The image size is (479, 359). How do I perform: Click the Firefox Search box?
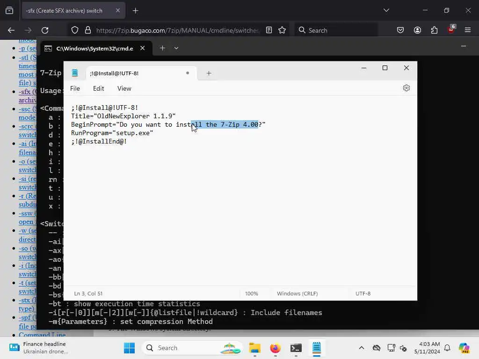[336, 30]
